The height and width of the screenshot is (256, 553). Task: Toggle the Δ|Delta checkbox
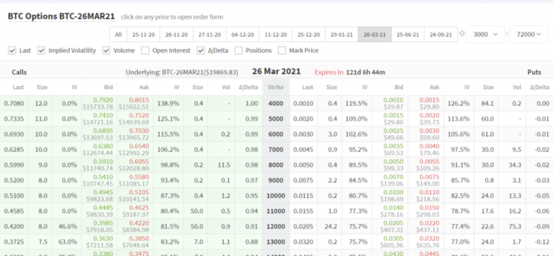201,51
